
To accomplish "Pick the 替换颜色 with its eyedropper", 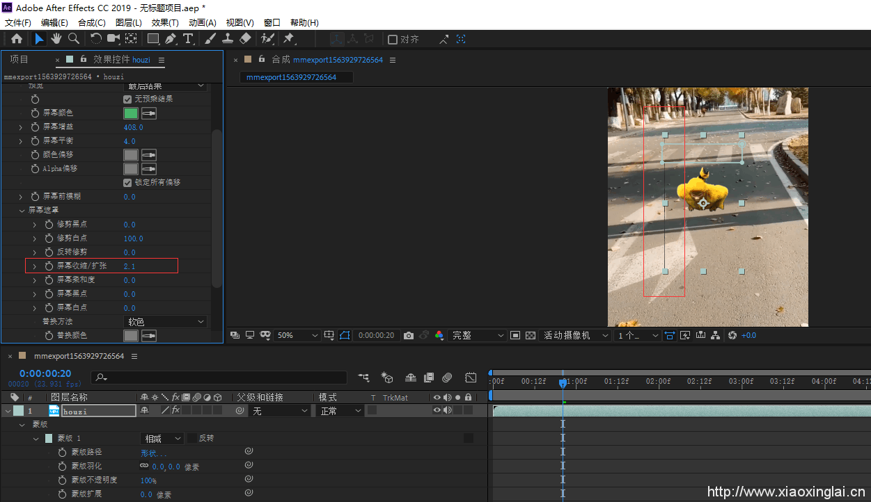I will pyautogui.click(x=149, y=336).
